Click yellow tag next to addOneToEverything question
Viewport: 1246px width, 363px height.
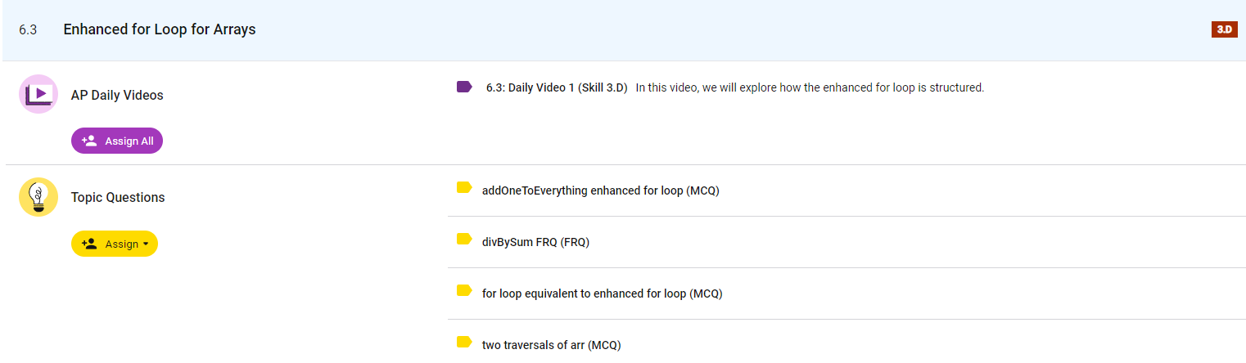[464, 189]
